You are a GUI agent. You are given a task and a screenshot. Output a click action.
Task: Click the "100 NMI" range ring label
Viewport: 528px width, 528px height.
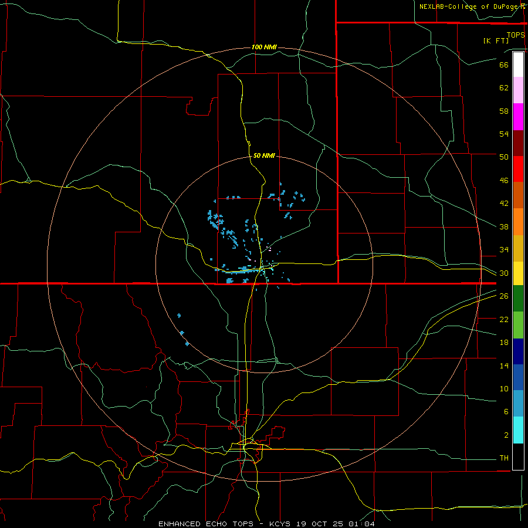[264, 47]
